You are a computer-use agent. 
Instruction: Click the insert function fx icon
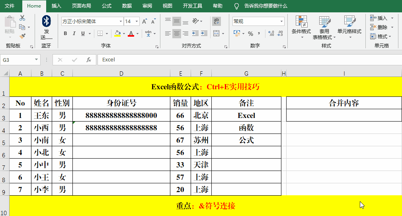89,60
